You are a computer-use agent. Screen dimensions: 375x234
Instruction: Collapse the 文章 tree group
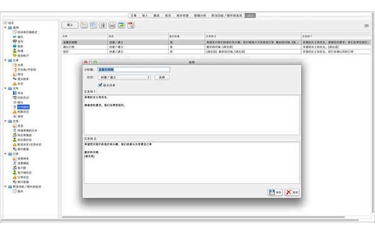pos(5,60)
